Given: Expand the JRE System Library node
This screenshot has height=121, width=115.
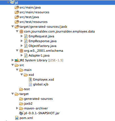Looking at the screenshot, I should point(12,60).
